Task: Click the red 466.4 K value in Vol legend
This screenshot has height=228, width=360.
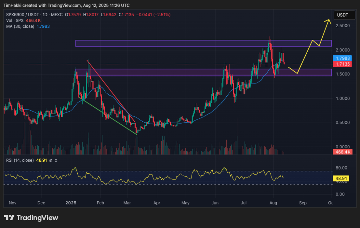Action: click(x=33, y=20)
